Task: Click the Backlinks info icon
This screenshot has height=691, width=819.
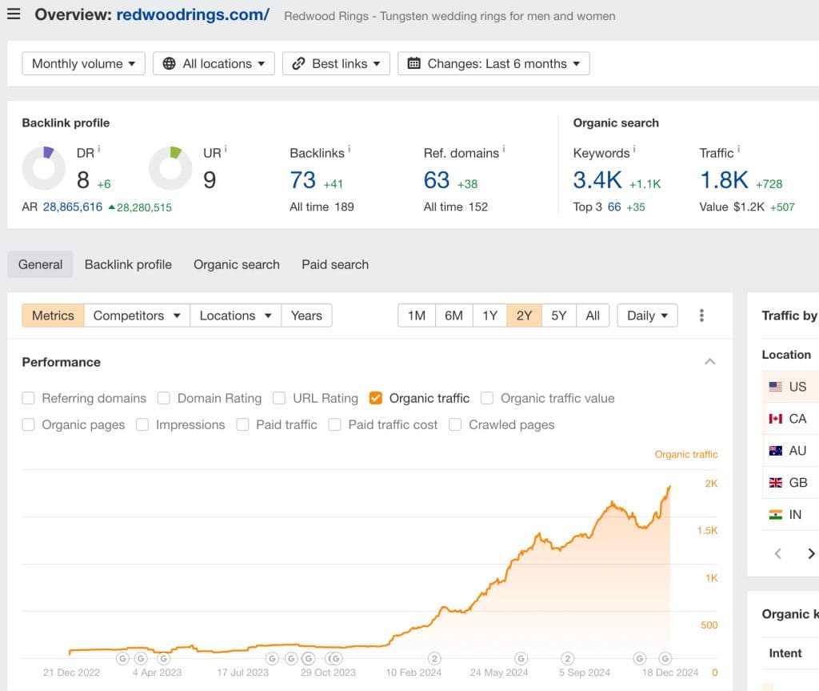Action: [350, 149]
